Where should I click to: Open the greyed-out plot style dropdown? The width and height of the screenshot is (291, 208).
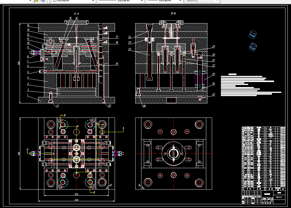[202, 1]
